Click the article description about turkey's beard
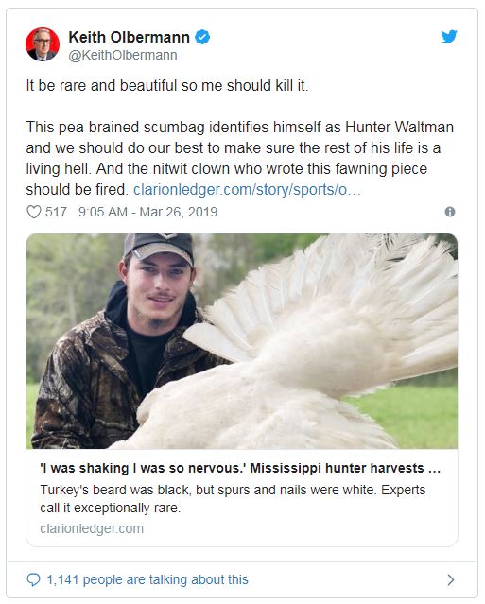The height and width of the screenshot is (604, 485). [233, 499]
